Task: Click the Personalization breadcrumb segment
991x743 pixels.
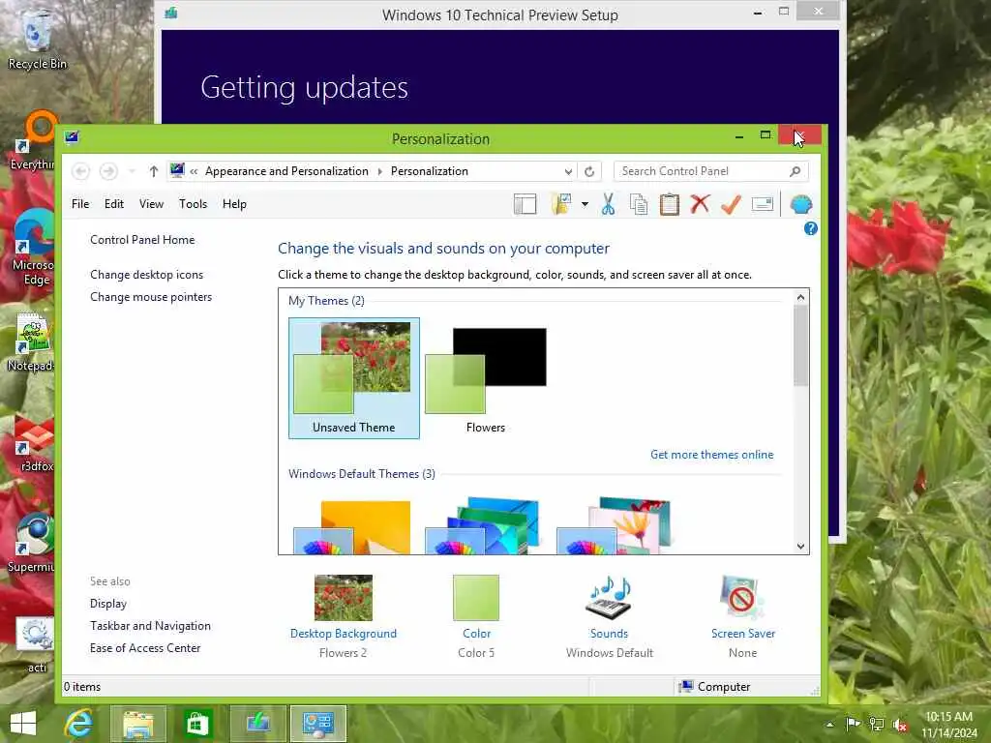Action: 429,171
